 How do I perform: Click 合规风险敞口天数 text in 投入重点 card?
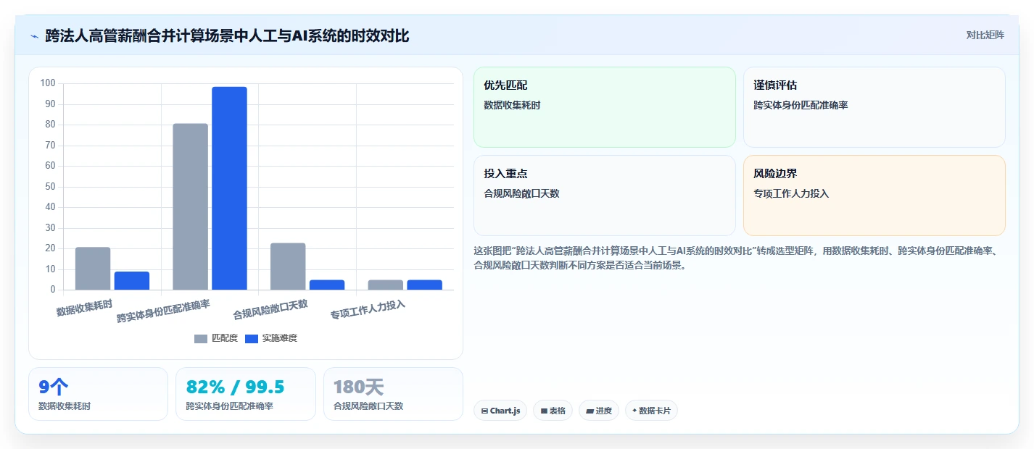tap(521, 193)
